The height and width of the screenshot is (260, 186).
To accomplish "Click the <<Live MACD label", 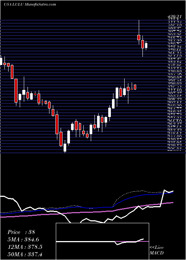I will 157,250.
